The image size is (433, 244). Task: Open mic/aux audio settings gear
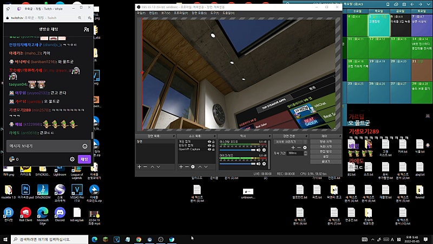click(264, 164)
